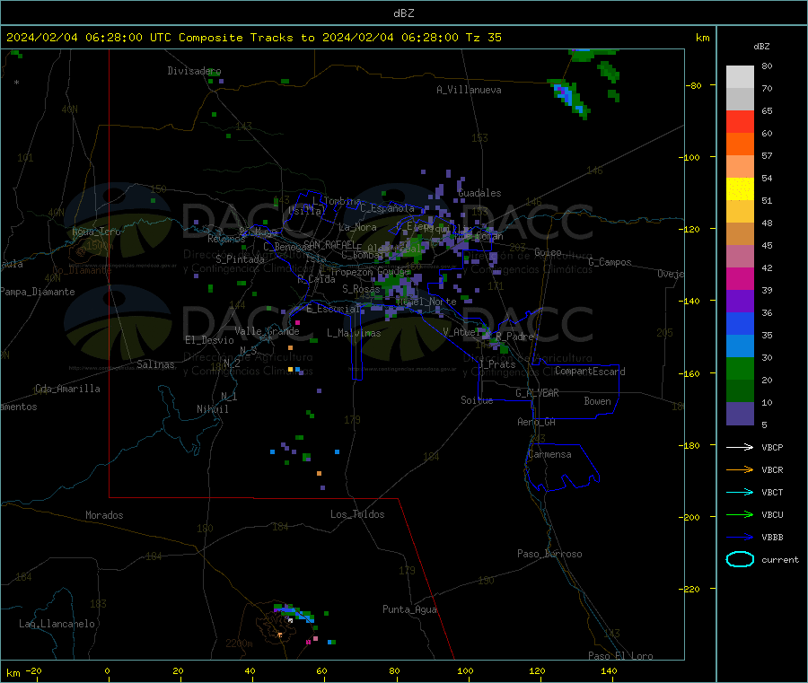Click the 'current' legend text label
The width and height of the screenshot is (808, 683).
click(780, 559)
